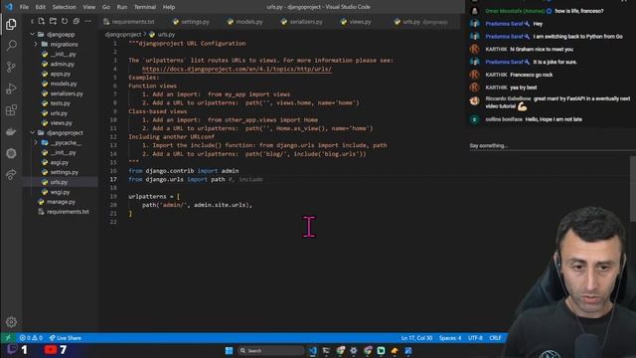Open asgi.py in djangoproject folder

60,162
